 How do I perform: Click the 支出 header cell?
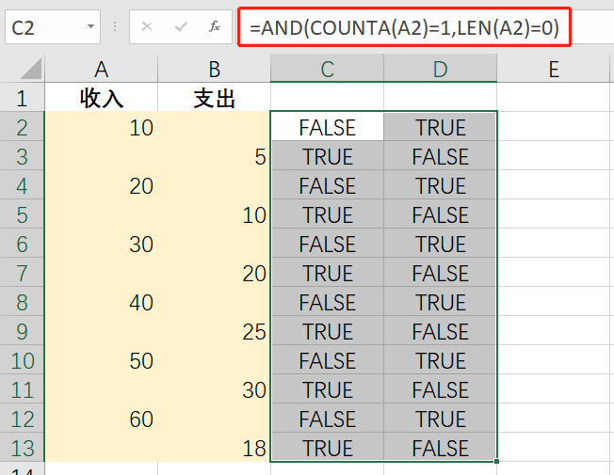214,97
